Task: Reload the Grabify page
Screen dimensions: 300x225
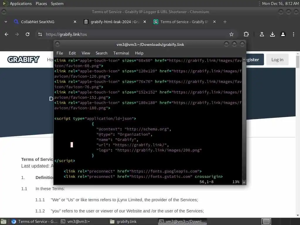Action: tap(28, 34)
